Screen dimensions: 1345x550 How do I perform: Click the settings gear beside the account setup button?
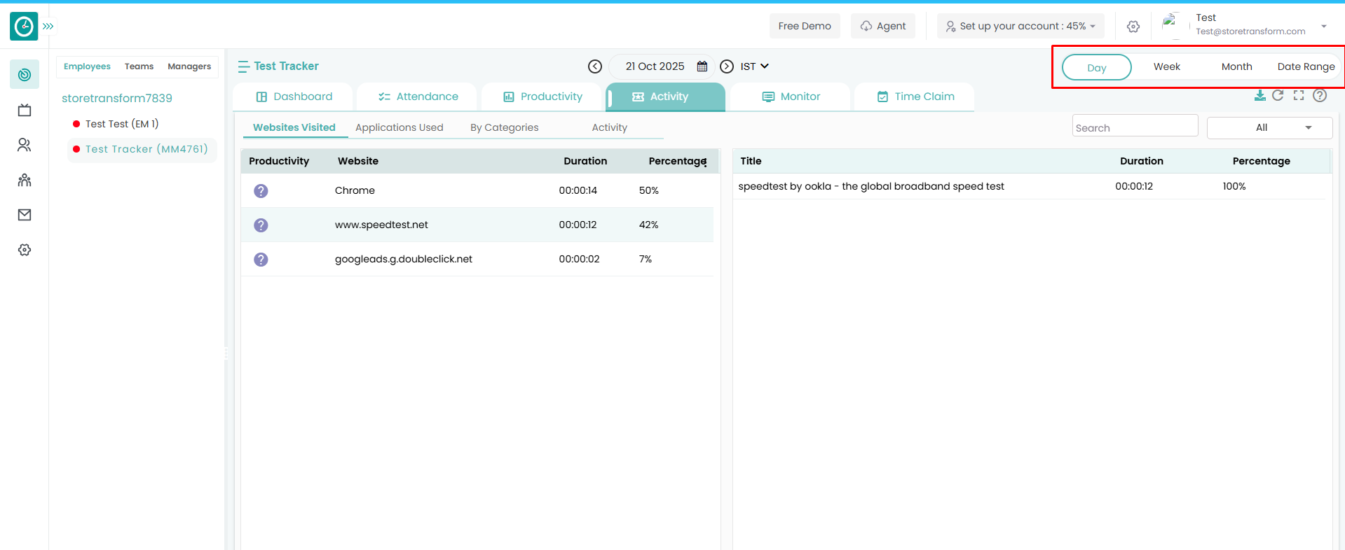[1133, 27]
